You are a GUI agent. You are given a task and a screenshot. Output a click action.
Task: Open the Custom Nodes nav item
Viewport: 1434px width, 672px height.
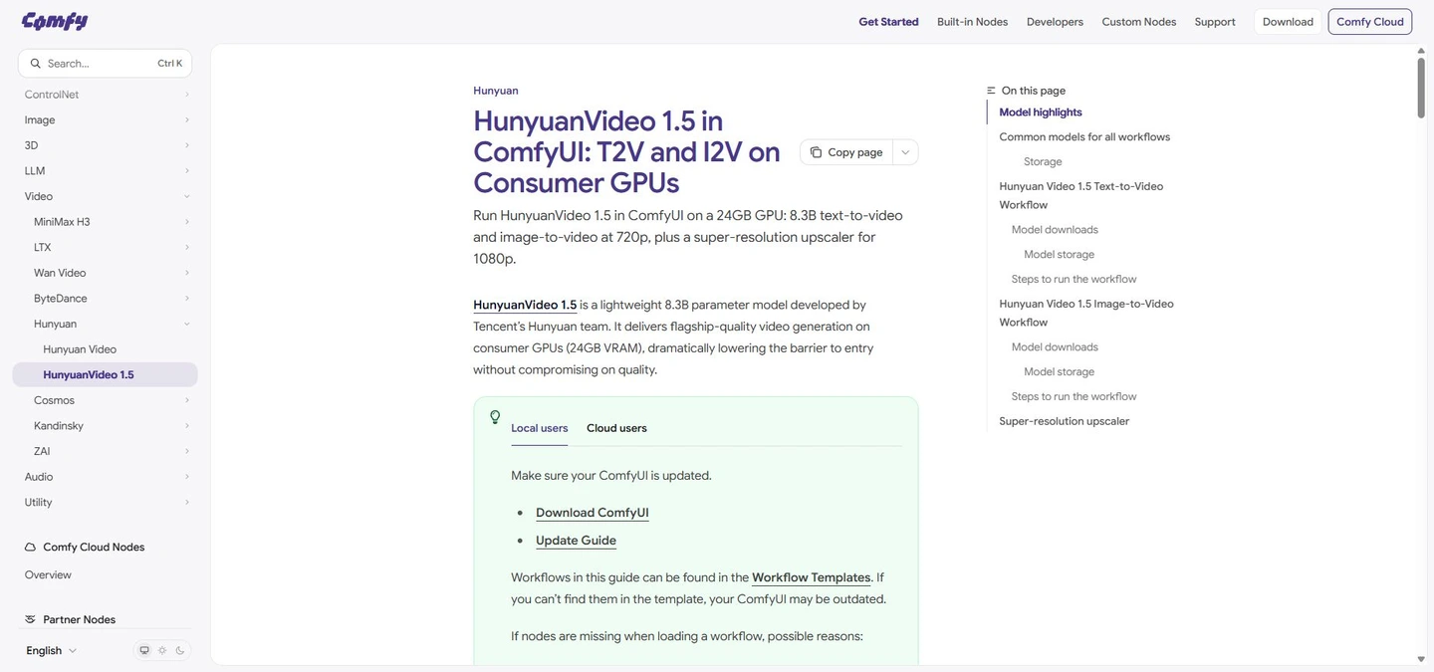pos(1138,22)
